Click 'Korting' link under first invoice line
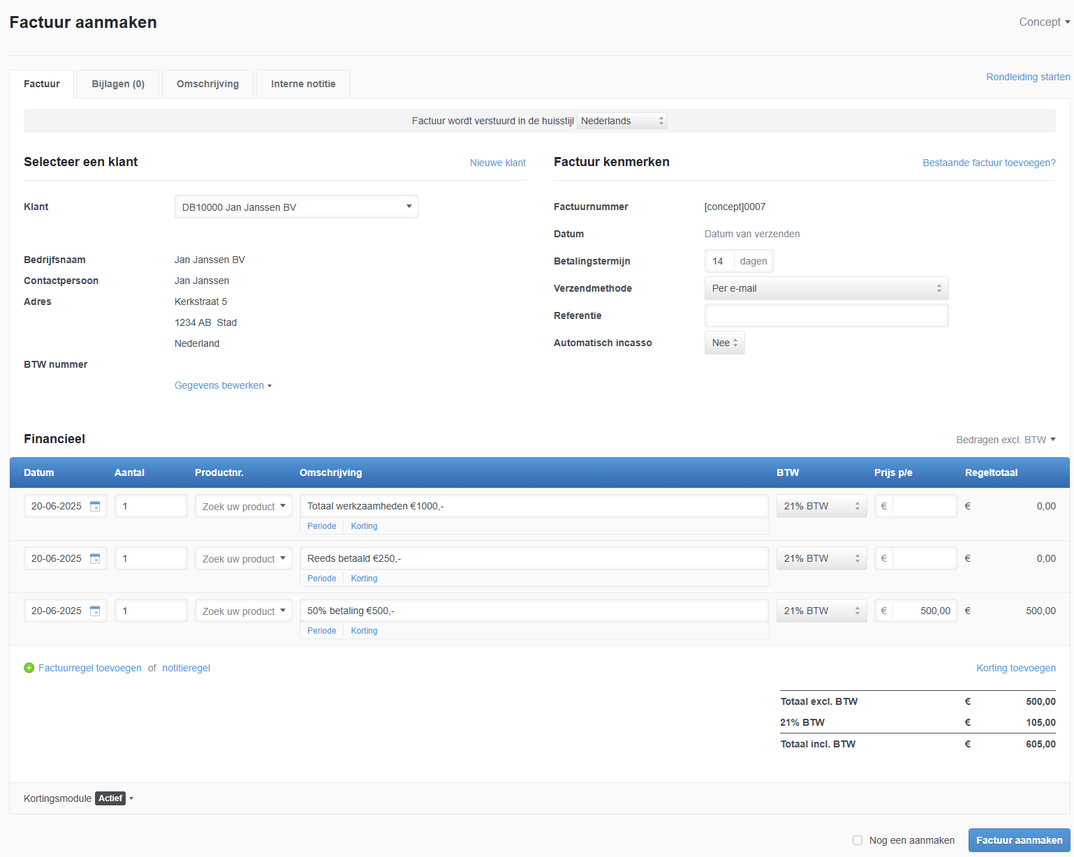 pyautogui.click(x=364, y=526)
